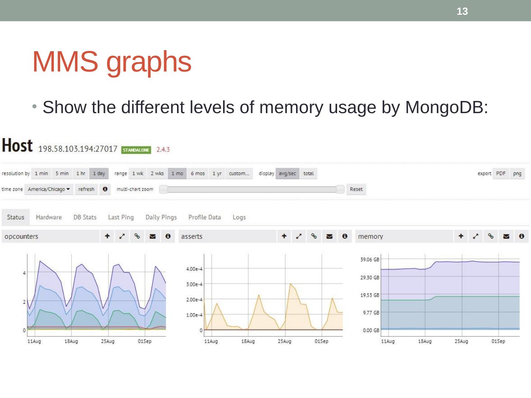The image size is (531, 398).
Task: Click the info icon beside refresh
Action: [x=105, y=189]
